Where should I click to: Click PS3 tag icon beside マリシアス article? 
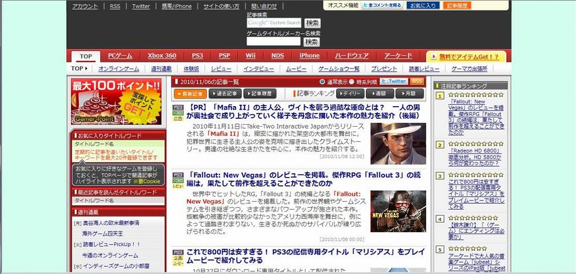pyautogui.click(x=178, y=252)
